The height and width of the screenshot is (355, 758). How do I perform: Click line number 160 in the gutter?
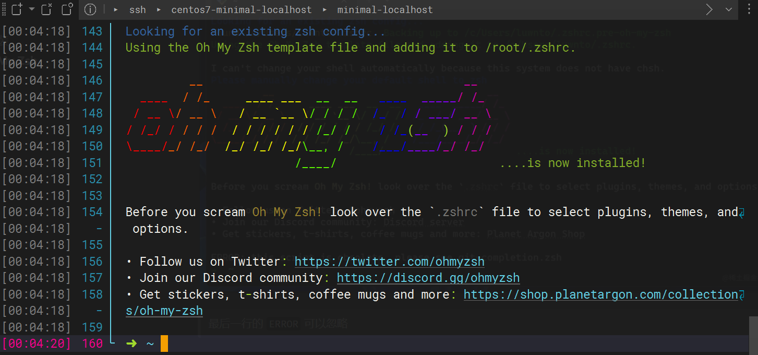pos(92,343)
